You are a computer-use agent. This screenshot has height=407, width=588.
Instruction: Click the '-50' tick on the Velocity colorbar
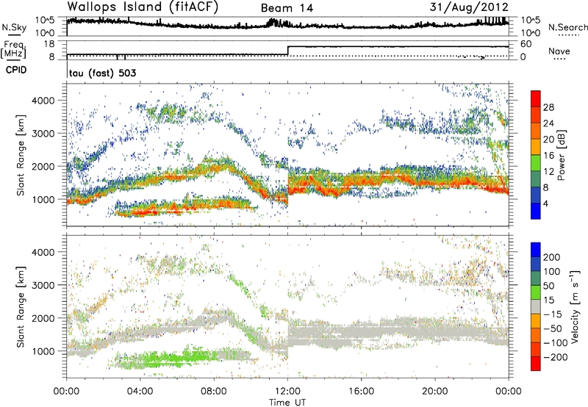point(553,328)
